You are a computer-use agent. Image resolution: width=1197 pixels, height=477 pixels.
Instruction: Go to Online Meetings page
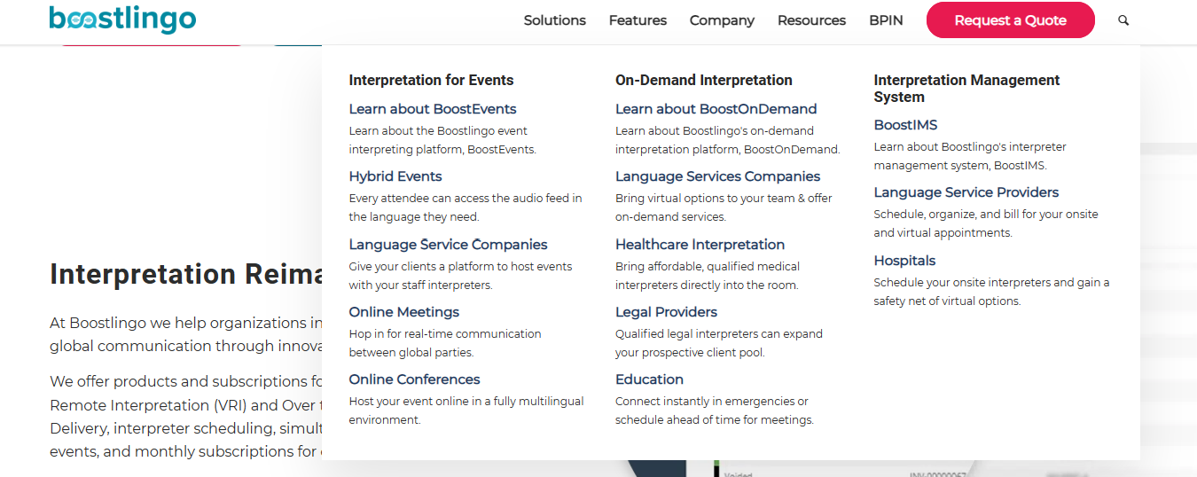click(403, 312)
